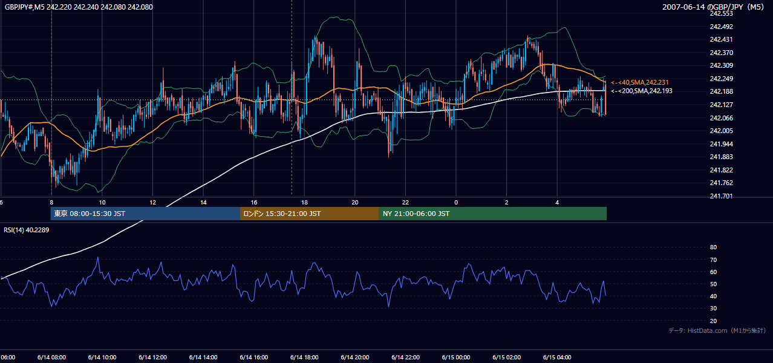Click the 6/14 18:00 date label
The width and height of the screenshot is (773, 363).
point(304,358)
